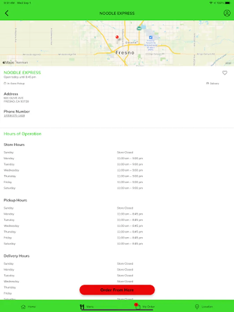Click the 'Open today until' status text
Screen dimensions: 234x312
[20, 77]
